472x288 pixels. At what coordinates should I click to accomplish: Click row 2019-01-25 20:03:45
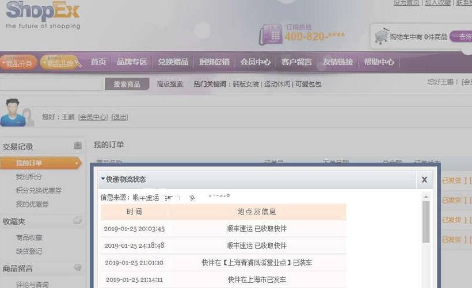click(x=223, y=228)
